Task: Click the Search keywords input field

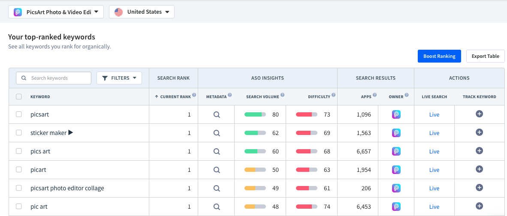Action: (54, 78)
